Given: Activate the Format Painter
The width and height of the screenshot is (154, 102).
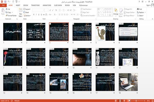Looking at the screenshot, I should point(11,16).
